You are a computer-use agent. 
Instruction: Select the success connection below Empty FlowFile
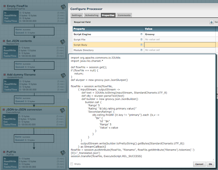click(34, 31)
